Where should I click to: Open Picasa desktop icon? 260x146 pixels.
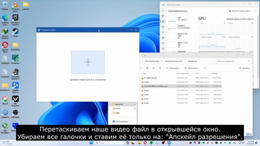[x=5, y=100]
